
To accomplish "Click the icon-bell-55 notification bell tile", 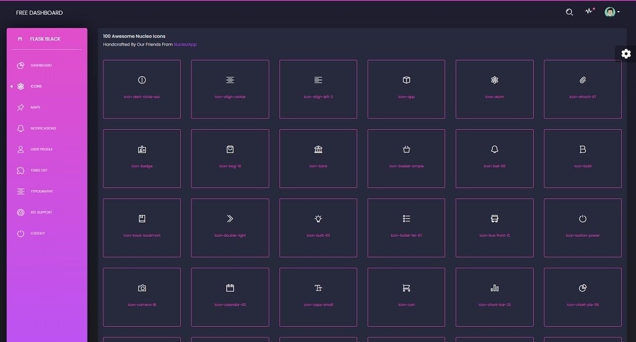I will [494, 158].
